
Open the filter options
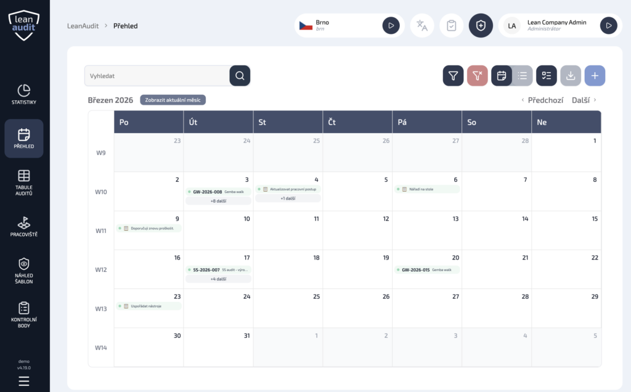click(453, 76)
